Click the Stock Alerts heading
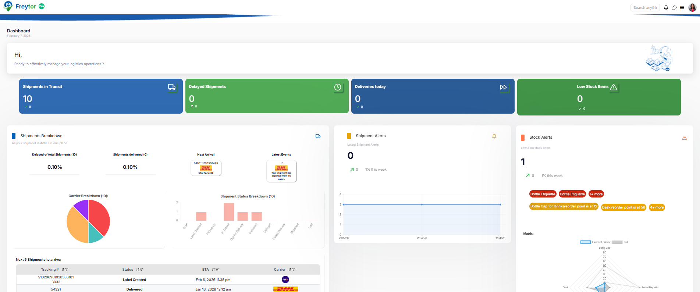Viewport: 700px width, 292px height. click(x=540, y=137)
